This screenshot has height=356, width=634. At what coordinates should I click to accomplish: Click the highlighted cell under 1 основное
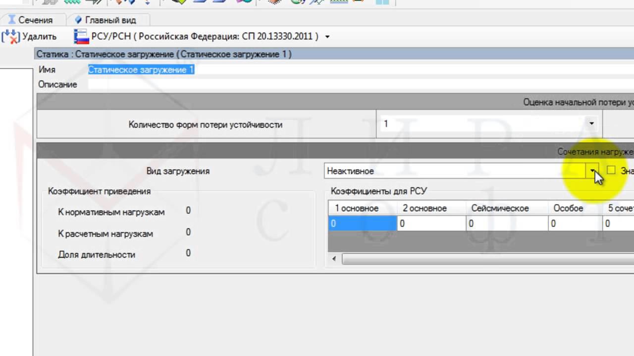363,223
